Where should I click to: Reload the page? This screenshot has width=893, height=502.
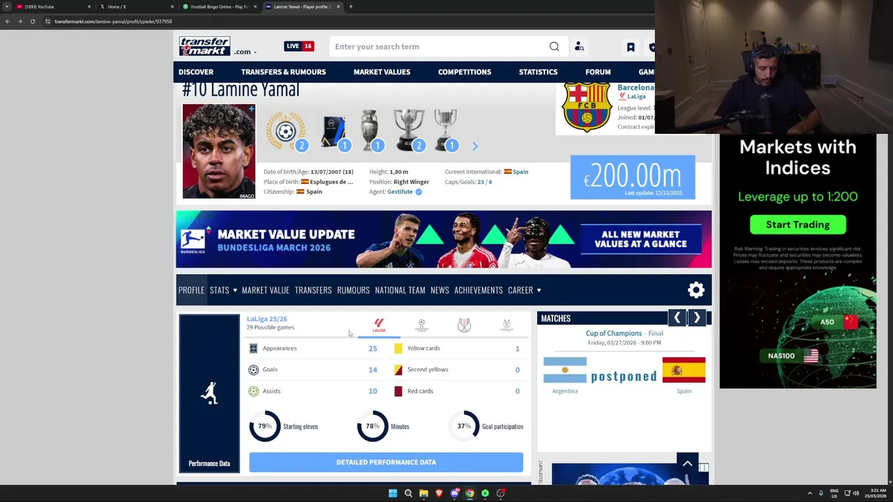coord(32,22)
